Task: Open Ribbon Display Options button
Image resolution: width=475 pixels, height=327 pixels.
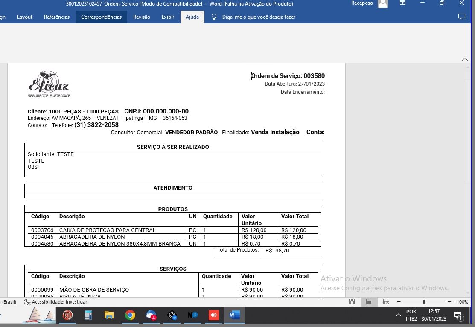Action: 402,3
